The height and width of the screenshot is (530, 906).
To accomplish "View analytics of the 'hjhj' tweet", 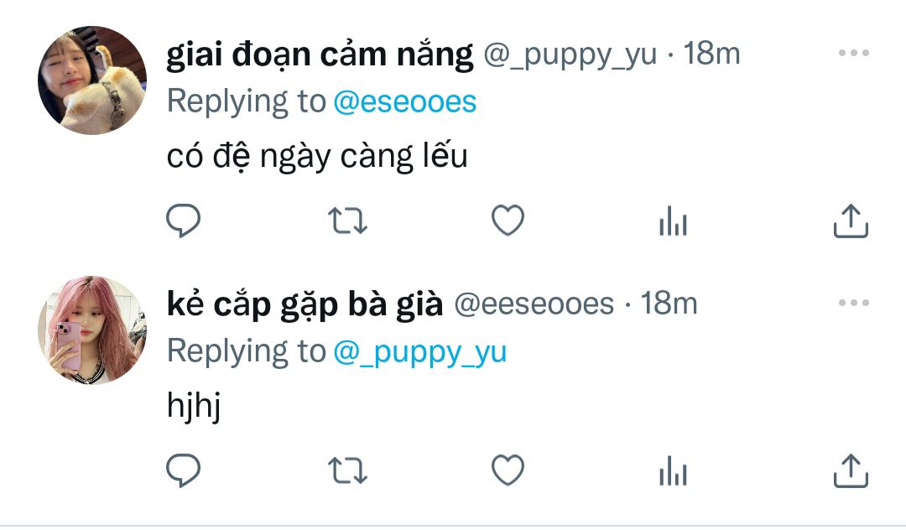I will pos(673,471).
